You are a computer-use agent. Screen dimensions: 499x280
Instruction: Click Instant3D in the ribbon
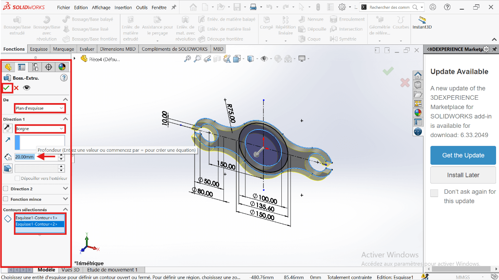click(422, 23)
